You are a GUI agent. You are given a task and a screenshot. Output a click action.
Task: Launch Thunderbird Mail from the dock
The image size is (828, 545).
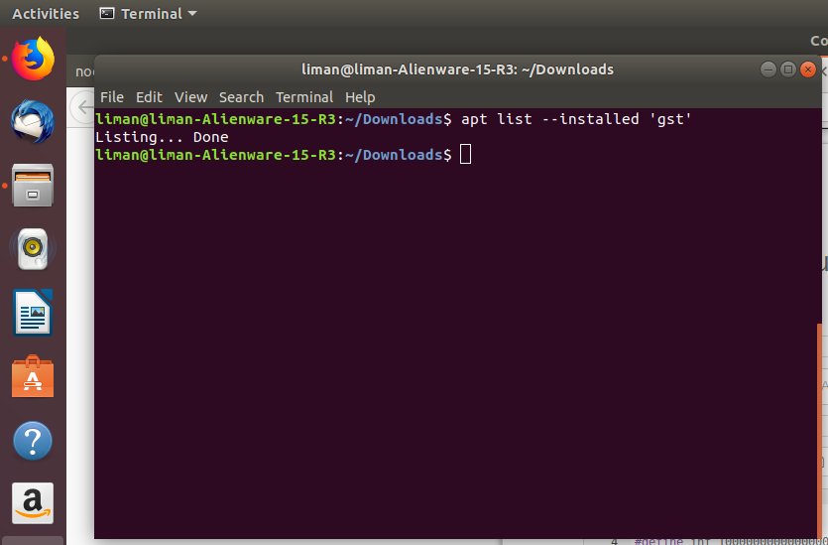(x=33, y=121)
